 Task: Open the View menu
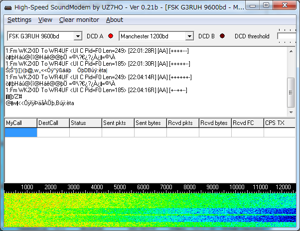45,20
